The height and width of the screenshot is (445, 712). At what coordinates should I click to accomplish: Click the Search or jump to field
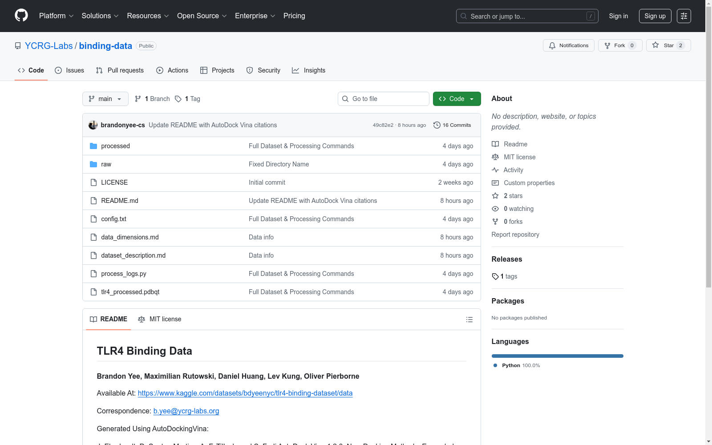pos(527,16)
